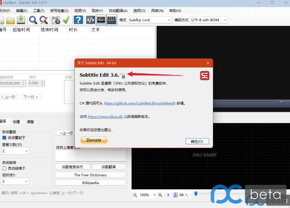Screen dimensions: 290x208
Task: Click the 谷歌搜索该行 button
Action: 72,167
